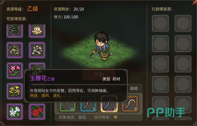Click the 玉簪花 tooltip title
The height and width of the screenshot is (126, 197).
point(38,78)
